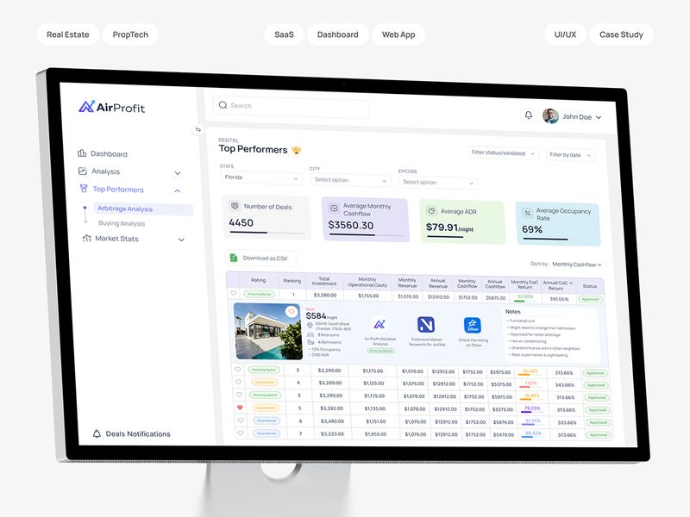Click the Approved badge on ranking 7 row

point(598,434)
